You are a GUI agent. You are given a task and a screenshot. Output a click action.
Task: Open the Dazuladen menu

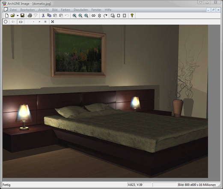pyautogui.click(x=81, y=10)
